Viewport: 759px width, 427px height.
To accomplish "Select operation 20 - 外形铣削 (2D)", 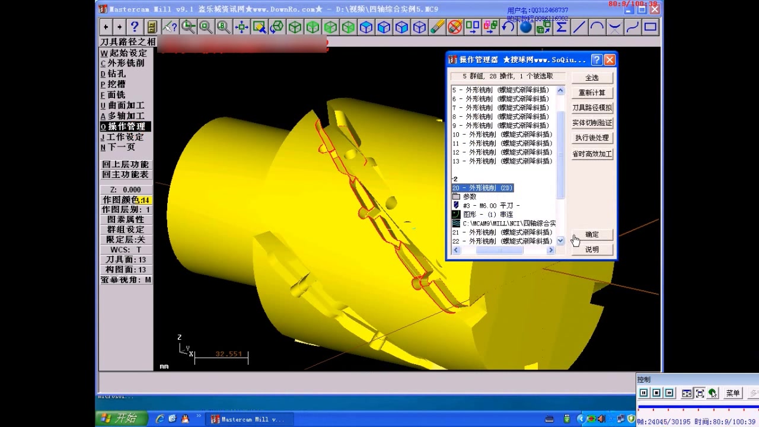I will (483, 187).
